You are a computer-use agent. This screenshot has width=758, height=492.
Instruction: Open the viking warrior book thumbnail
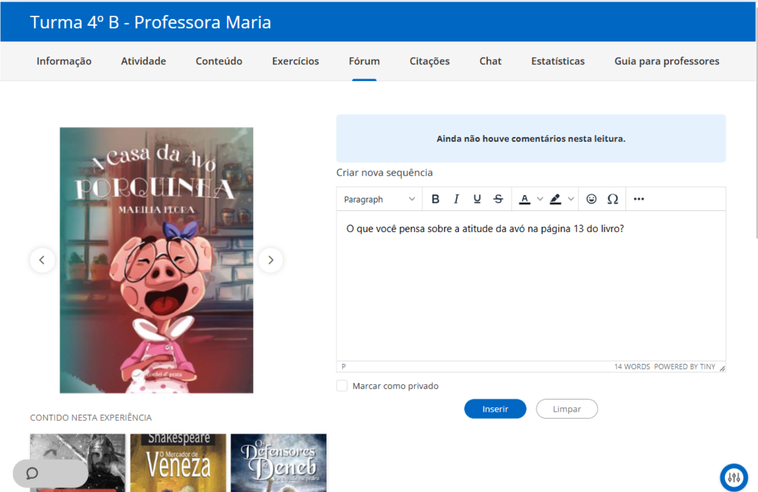click(x=78, y=462)
